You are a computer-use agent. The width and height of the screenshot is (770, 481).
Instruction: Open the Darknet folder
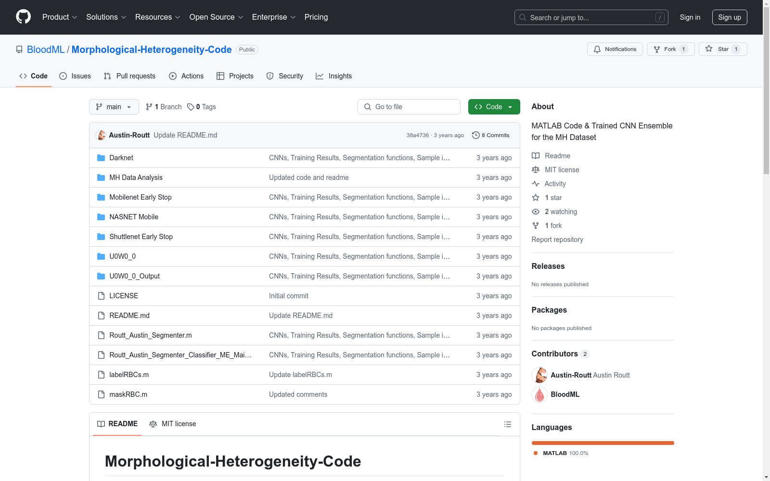pyautogui.click(x=121, y=158)
